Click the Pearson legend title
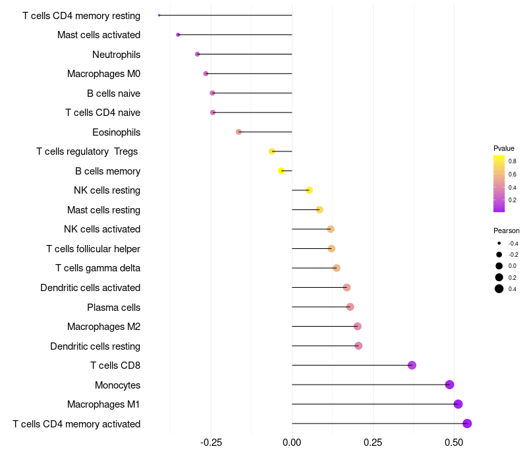Viewport: 527px width, 461px height. [x=506, y=230]
